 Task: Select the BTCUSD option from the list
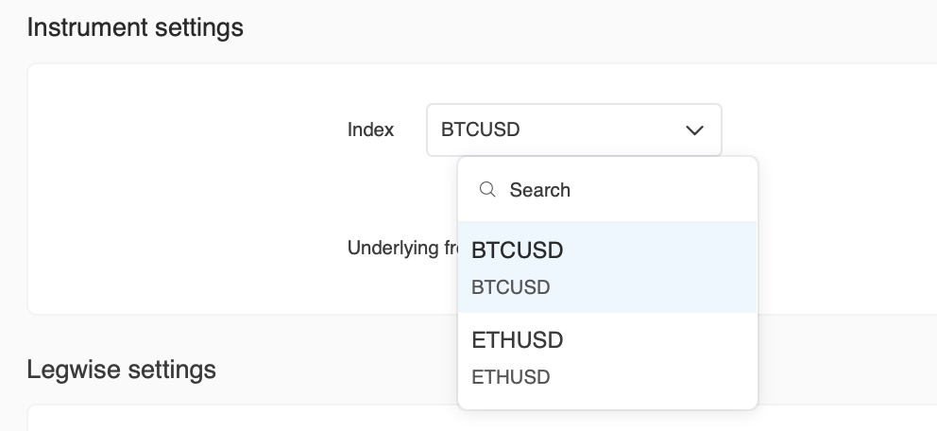tap(607, 267)
